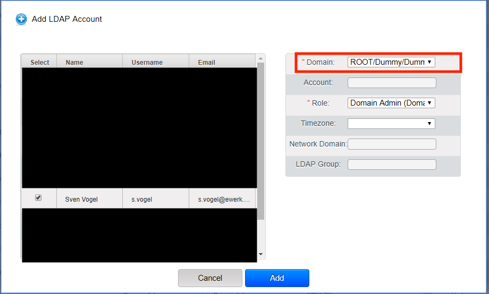
Task: Click the scroll up arrow of user list
Action: (261, 58)
